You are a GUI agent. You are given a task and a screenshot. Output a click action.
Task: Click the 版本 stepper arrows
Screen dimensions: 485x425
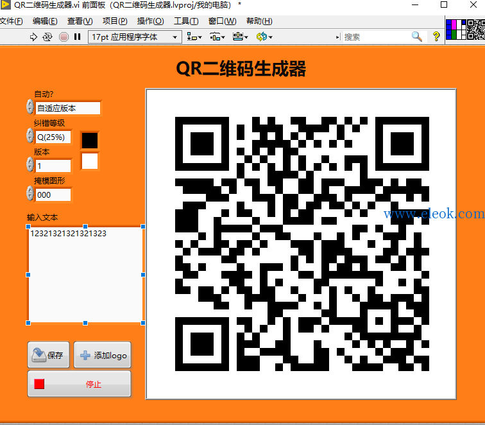point(30,164)
